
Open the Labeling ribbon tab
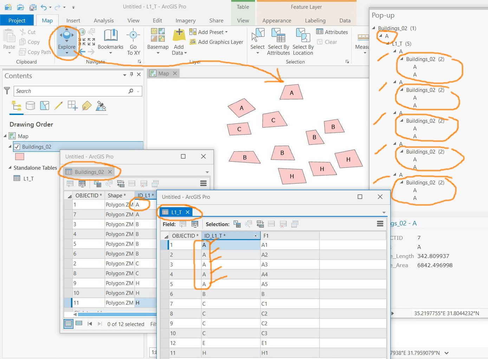pos(315,20)
